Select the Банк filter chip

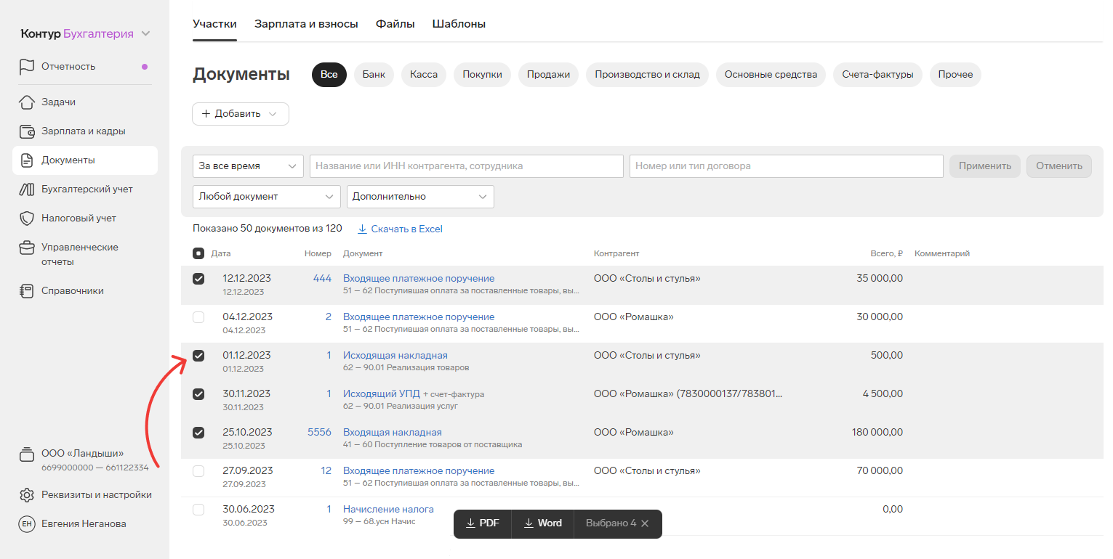click(x=374, y=75)
